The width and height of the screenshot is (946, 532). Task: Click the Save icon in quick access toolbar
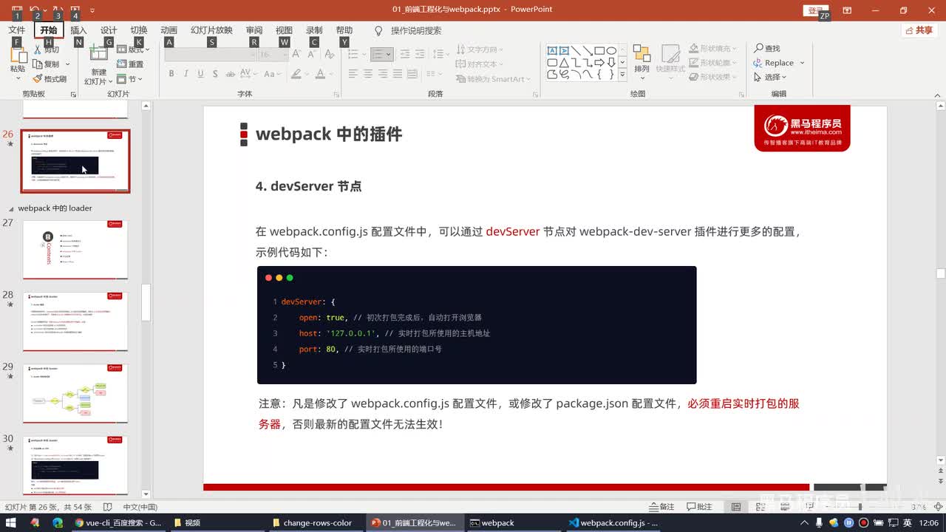[18, 10]
